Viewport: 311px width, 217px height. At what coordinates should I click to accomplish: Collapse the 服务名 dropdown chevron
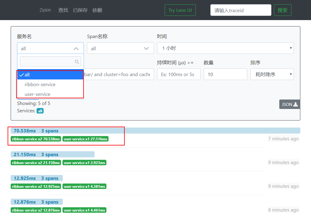76,48
